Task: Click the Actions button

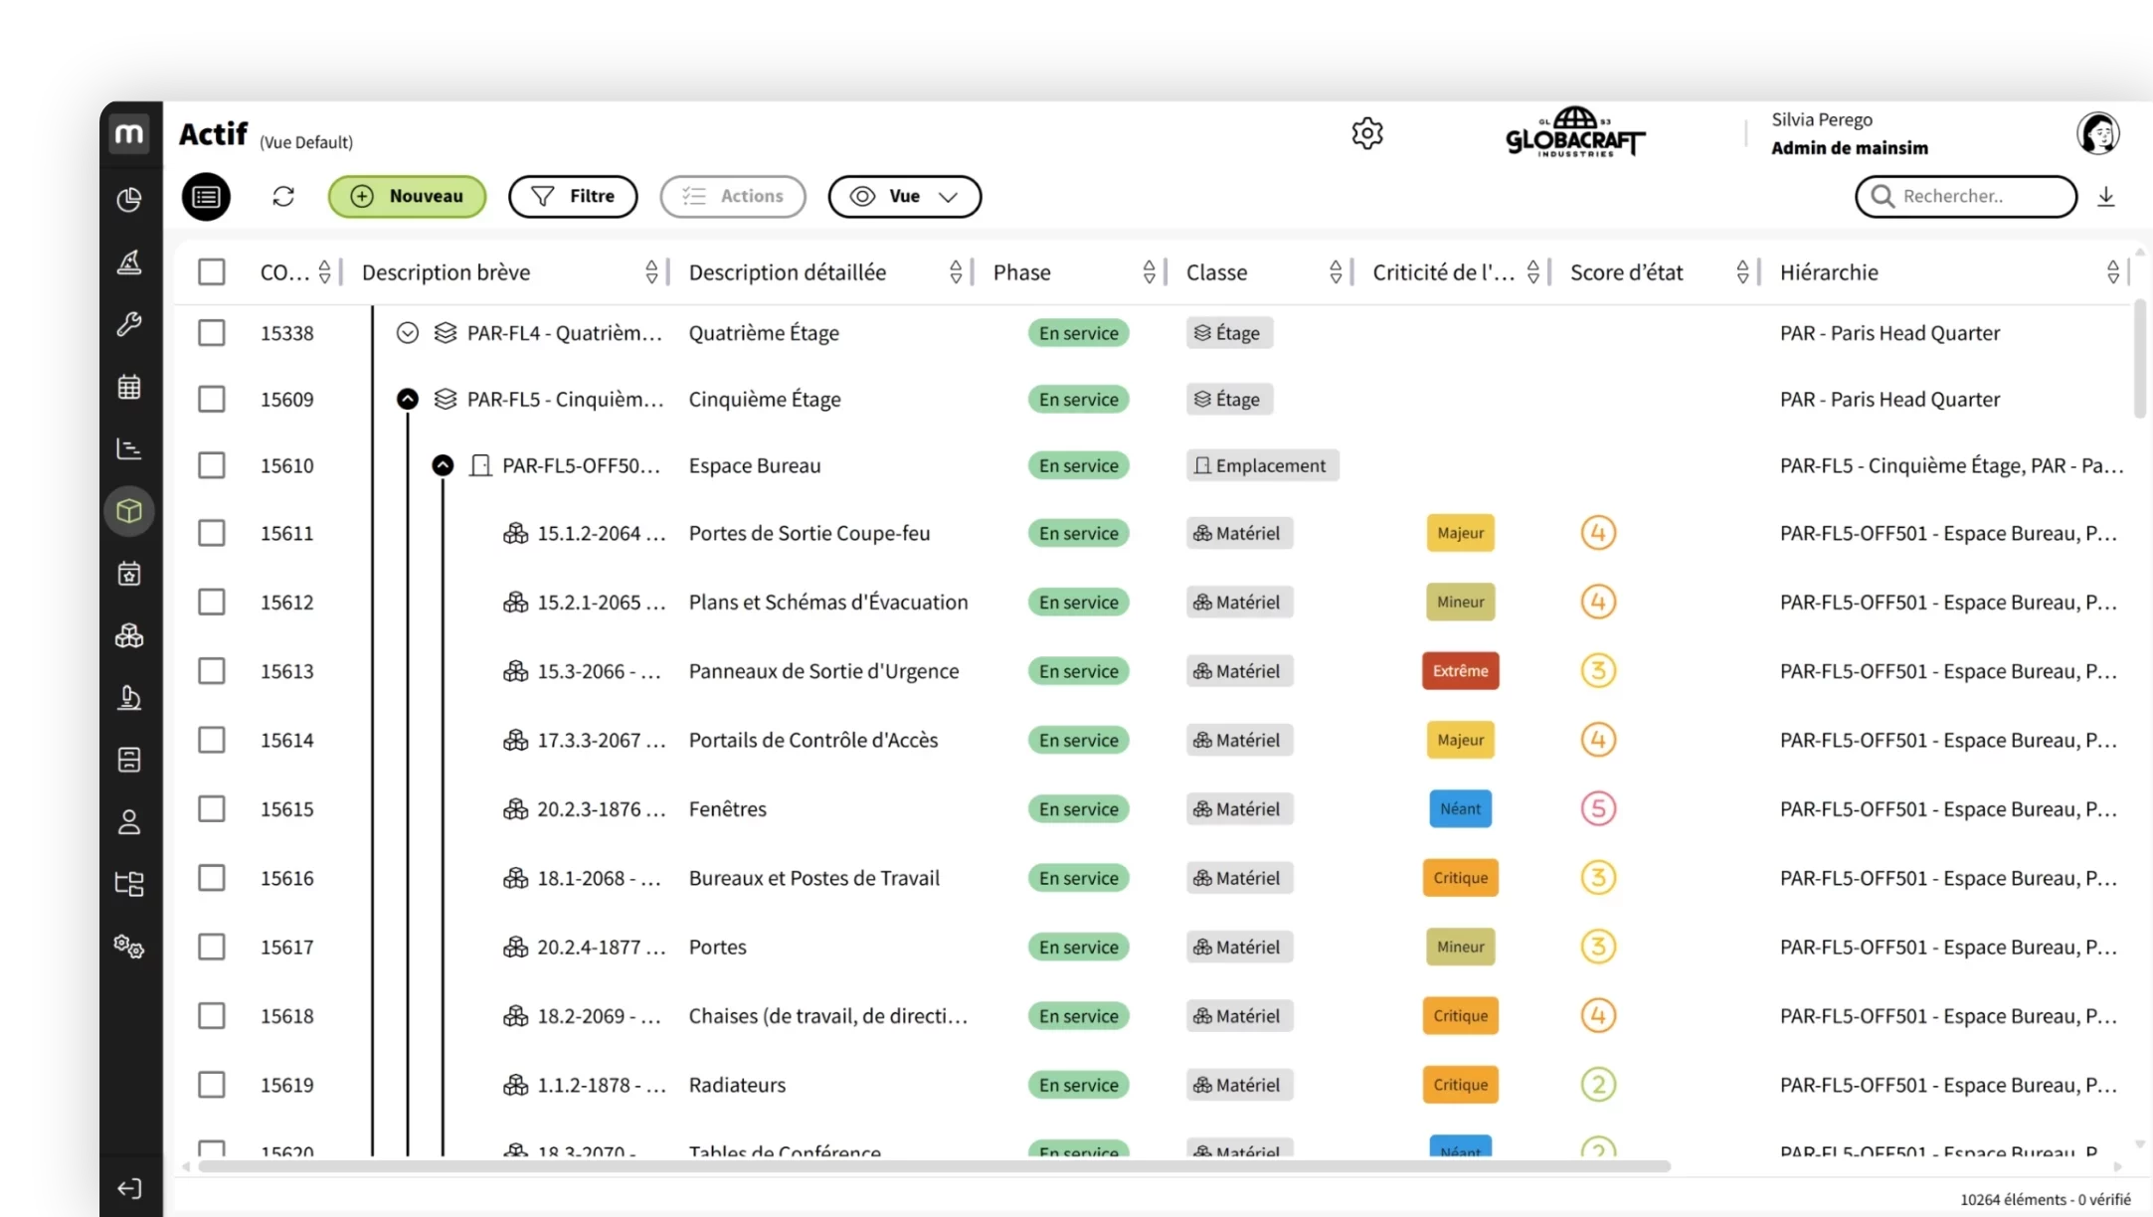Action: click(732, 196)
